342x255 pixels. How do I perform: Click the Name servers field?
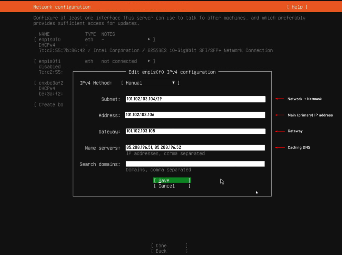click(195, 147)
